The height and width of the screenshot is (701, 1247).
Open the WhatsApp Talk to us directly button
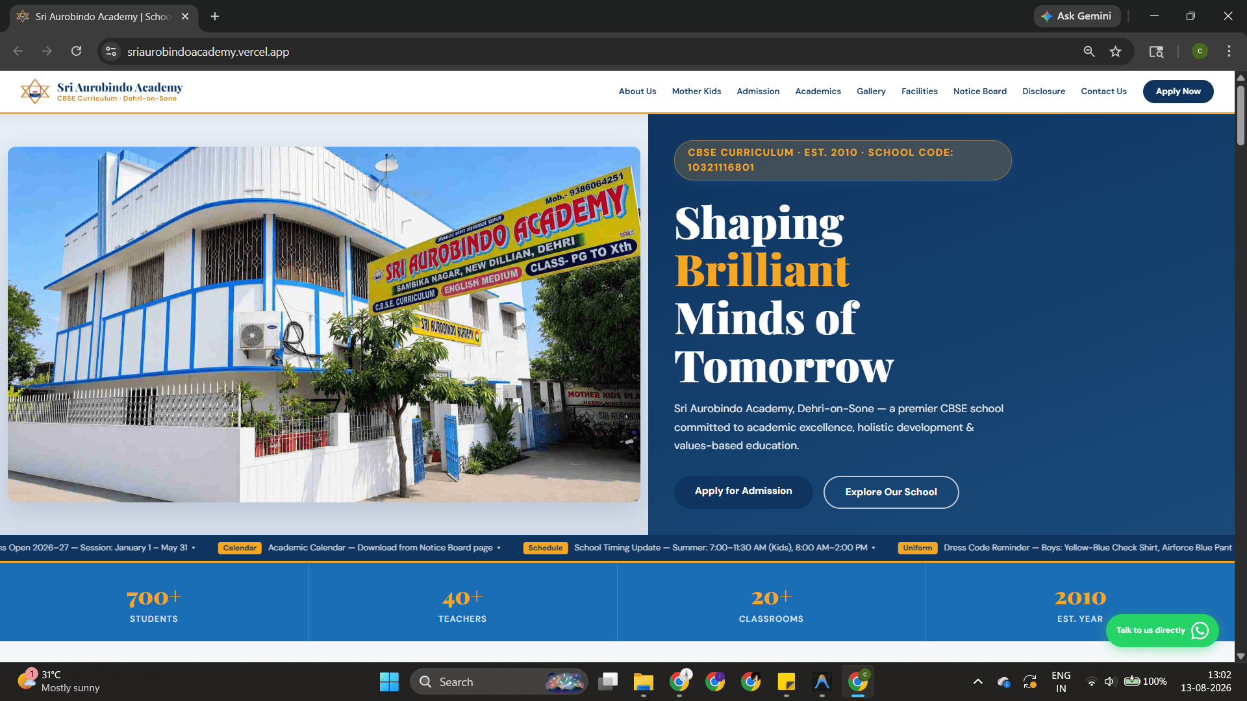(1162, 630)
